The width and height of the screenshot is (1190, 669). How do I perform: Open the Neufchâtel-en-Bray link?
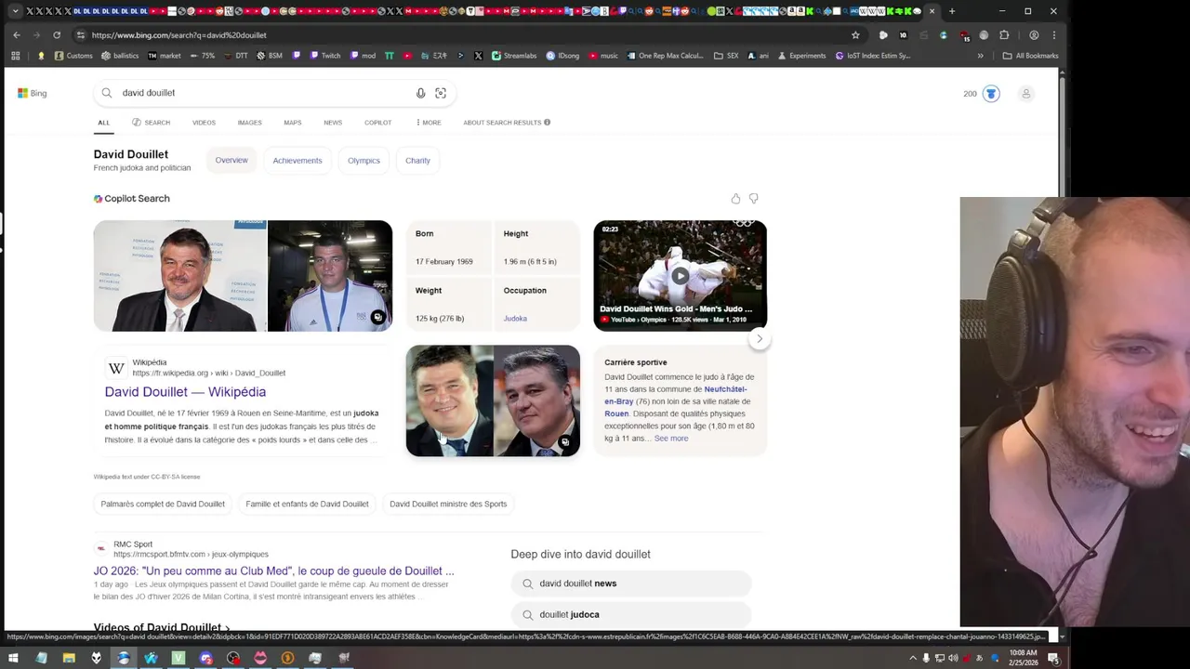[x=676, y=395]
